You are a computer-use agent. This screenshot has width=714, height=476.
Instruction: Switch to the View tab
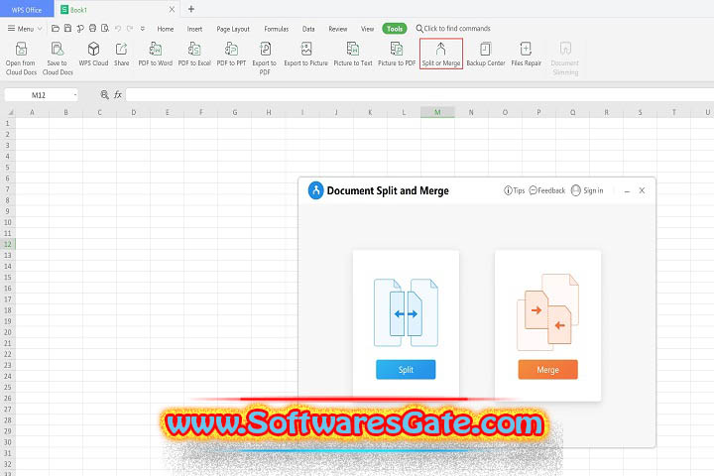(x=368, y=29)
